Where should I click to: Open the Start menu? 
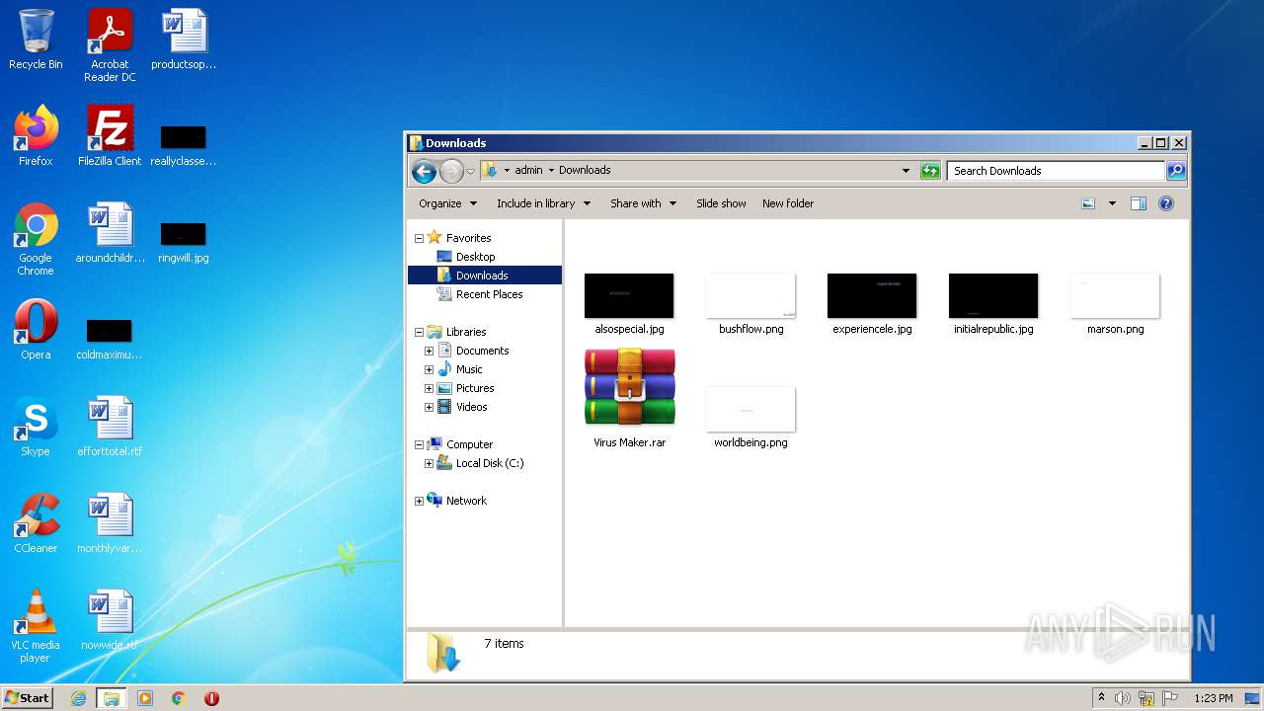click(28, 698)
